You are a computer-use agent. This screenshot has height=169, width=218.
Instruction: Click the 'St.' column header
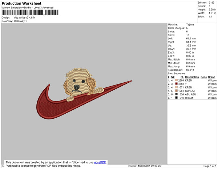(182, 77)
